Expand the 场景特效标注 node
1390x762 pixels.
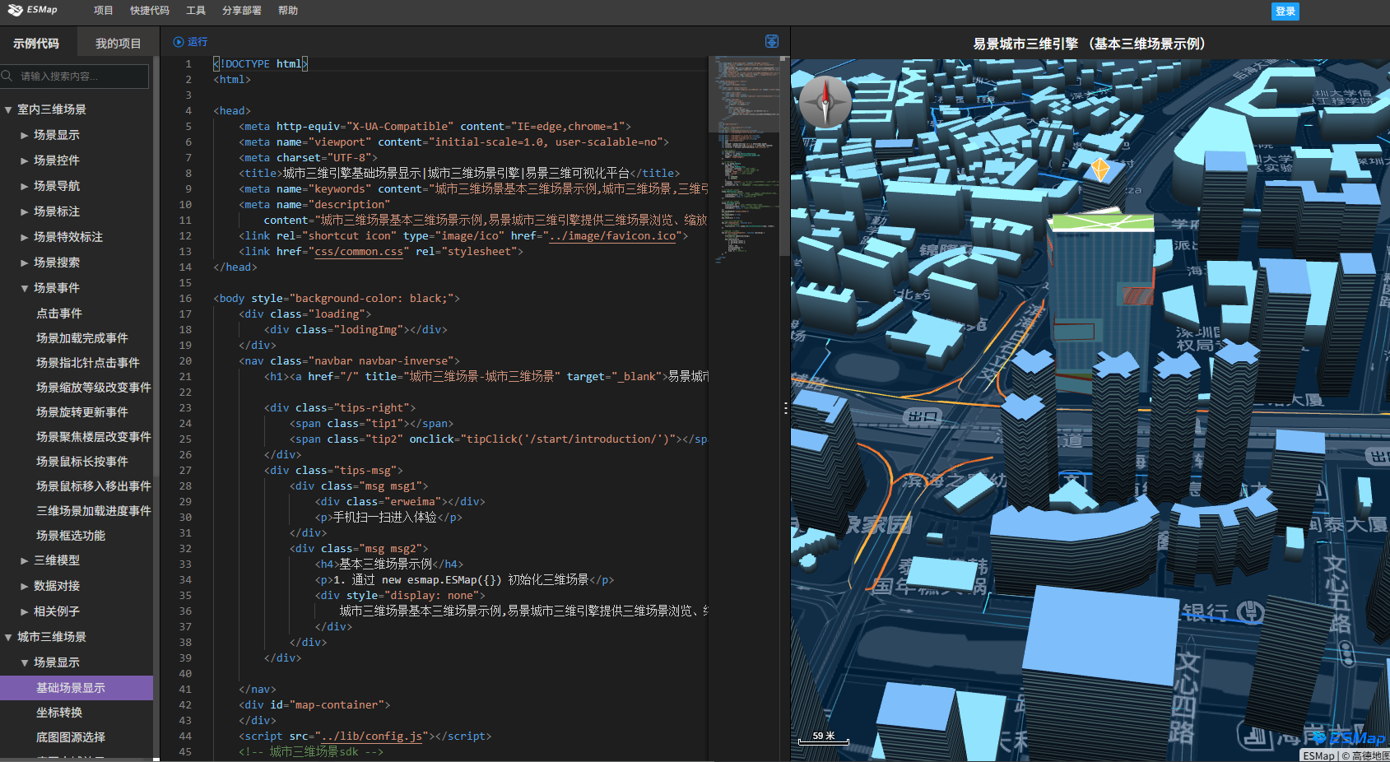[x=25, y=237]
